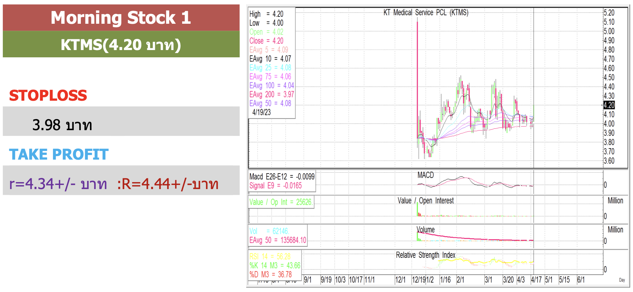Click the Million label beside the Volume panel

[615, 230]
